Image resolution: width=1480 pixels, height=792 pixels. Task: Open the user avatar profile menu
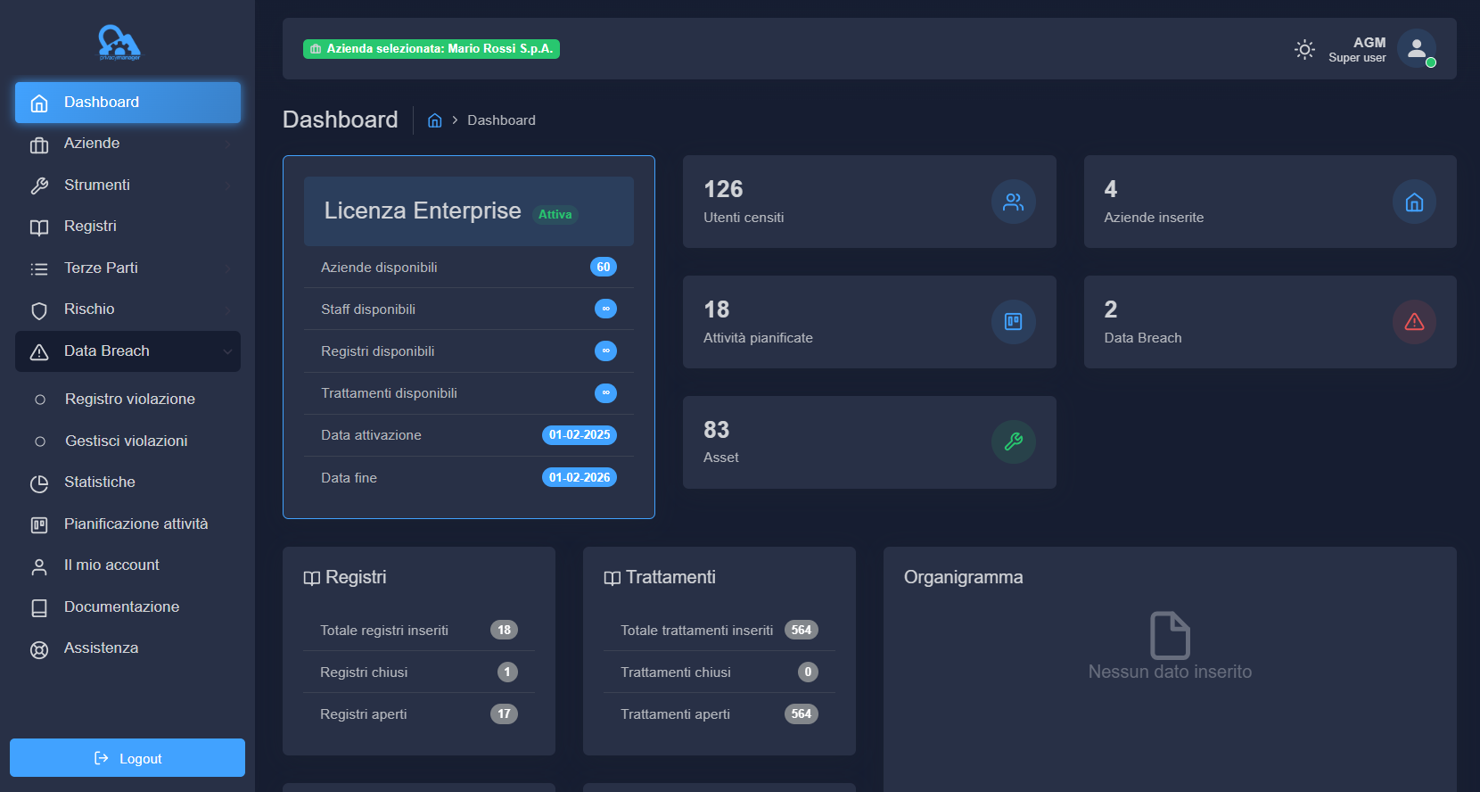(x=1416, y=49)
